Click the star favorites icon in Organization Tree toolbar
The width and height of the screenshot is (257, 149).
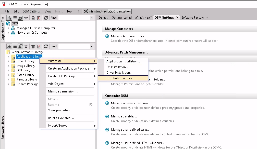click(26, 18)
